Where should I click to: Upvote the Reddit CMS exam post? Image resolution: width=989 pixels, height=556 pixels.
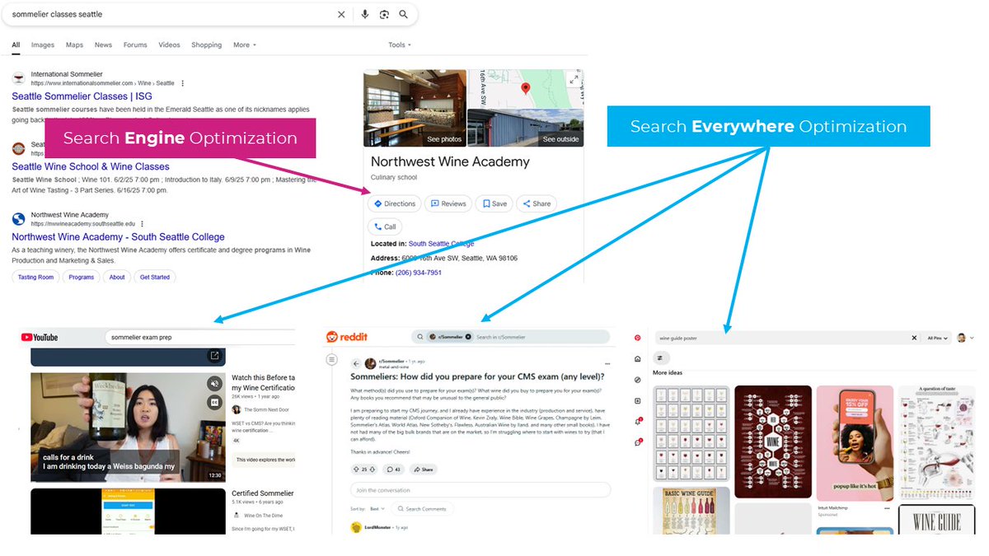coord(356,470)
